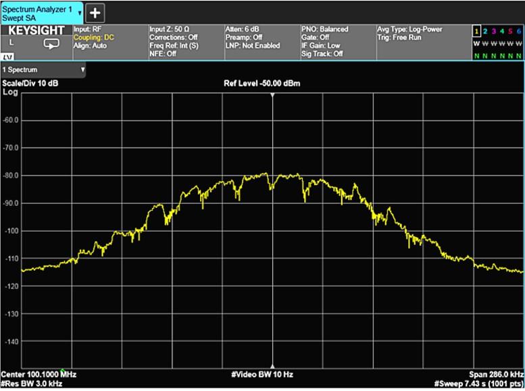The width and height of the screenshot is (525, 391).
Task: Click the continuous sweep loop icon
Action: click(x=51, y=43)
